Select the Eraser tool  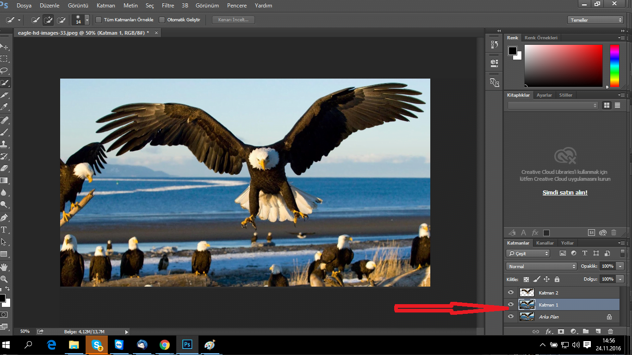pos(4,168)
